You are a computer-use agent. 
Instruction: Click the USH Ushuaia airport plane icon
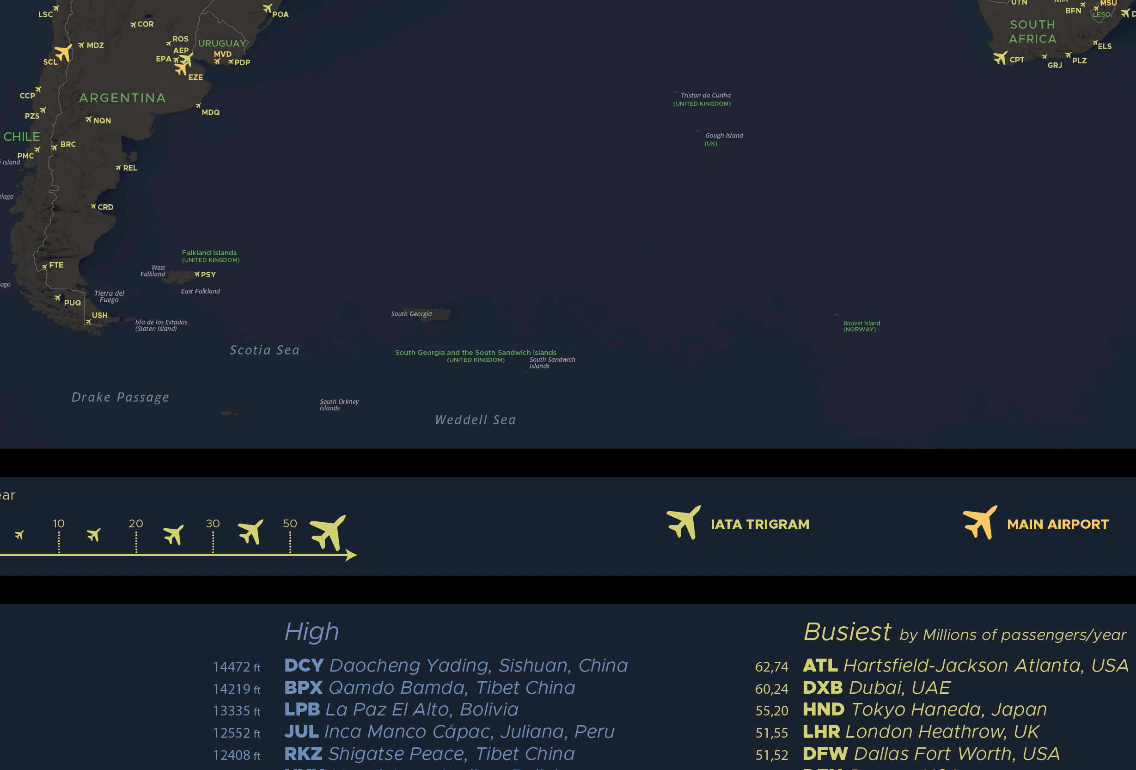[88, 322]
